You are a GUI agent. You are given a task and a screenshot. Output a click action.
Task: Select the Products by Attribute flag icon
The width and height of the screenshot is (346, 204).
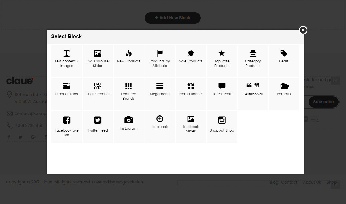click(160, 53)
